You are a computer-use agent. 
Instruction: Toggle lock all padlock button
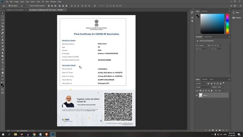[211, 91]
